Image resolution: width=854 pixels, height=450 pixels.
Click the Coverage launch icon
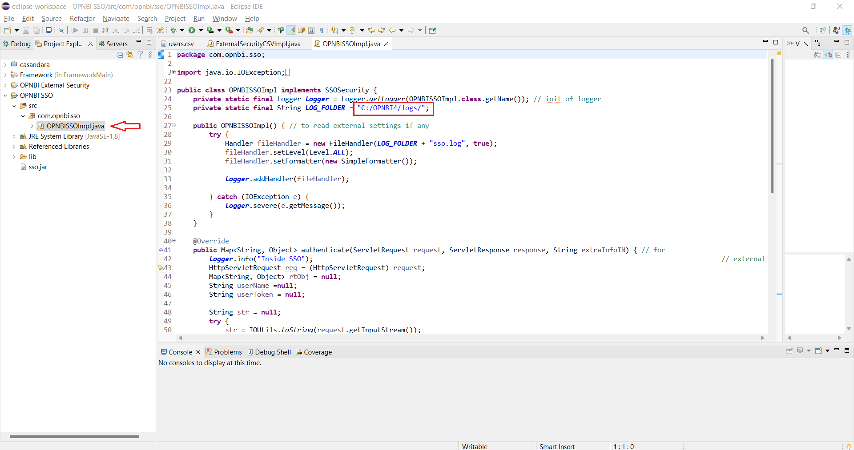pos(210,30)
